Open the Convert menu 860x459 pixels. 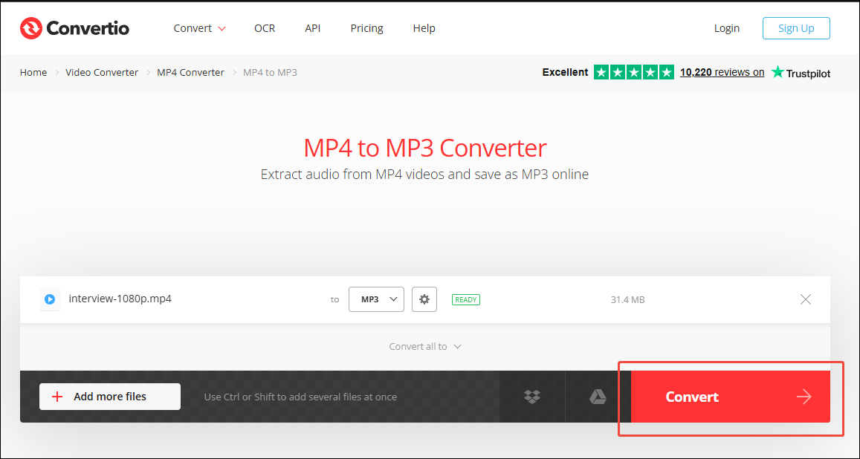(200, 28)
